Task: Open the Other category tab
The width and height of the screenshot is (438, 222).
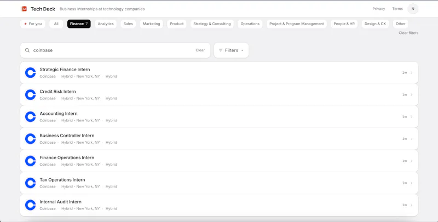Action: (401, 24)
